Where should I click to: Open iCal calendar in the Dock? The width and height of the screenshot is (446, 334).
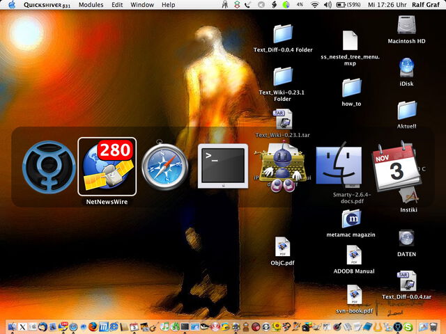pyautogui.click(x=134, y=327)
